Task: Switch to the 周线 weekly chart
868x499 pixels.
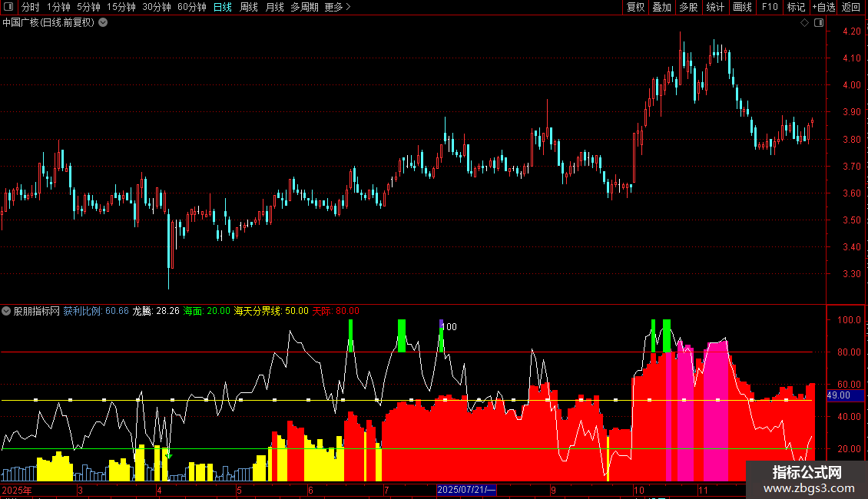Action: pos(249,7)
